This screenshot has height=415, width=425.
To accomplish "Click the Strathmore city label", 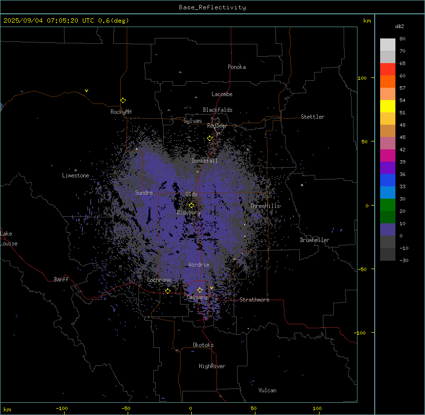I will point(254,300).
